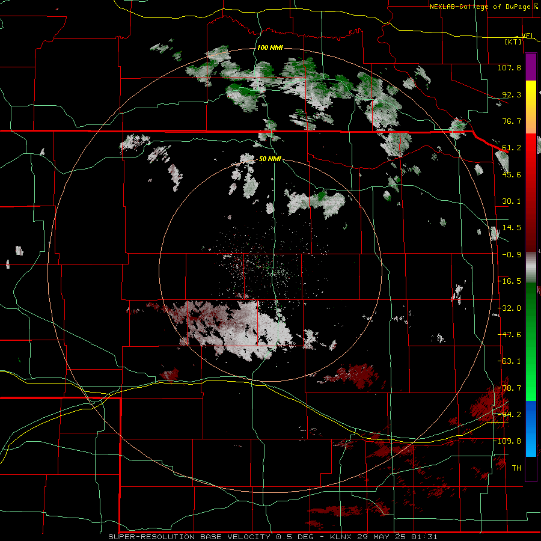541x541 pixels.
Task: Click the gray zero-velocity colorbar segment
Action: (531, 267)
